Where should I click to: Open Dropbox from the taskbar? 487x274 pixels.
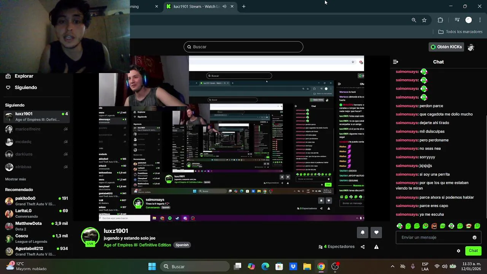click(x=293, y=266)
